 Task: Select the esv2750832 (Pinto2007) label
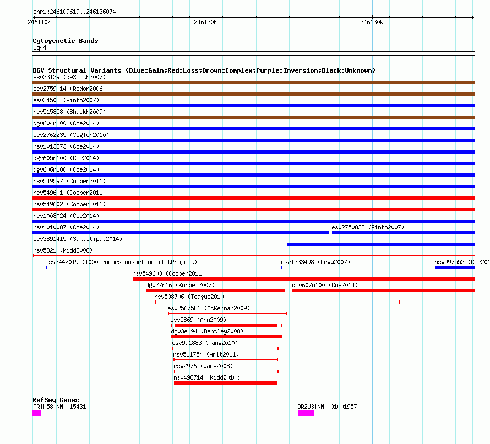[368, 227]
